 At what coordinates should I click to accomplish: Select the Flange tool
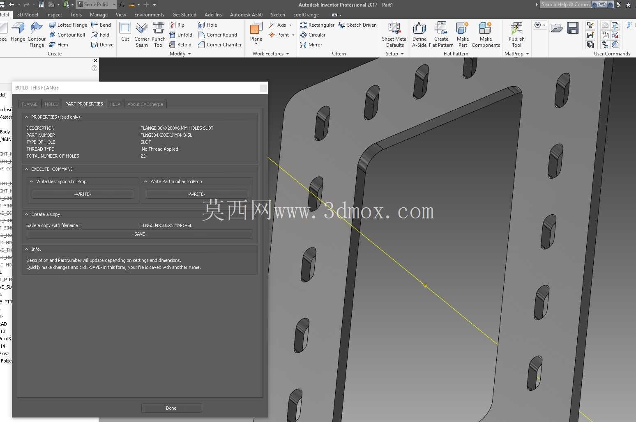(18, 32)
